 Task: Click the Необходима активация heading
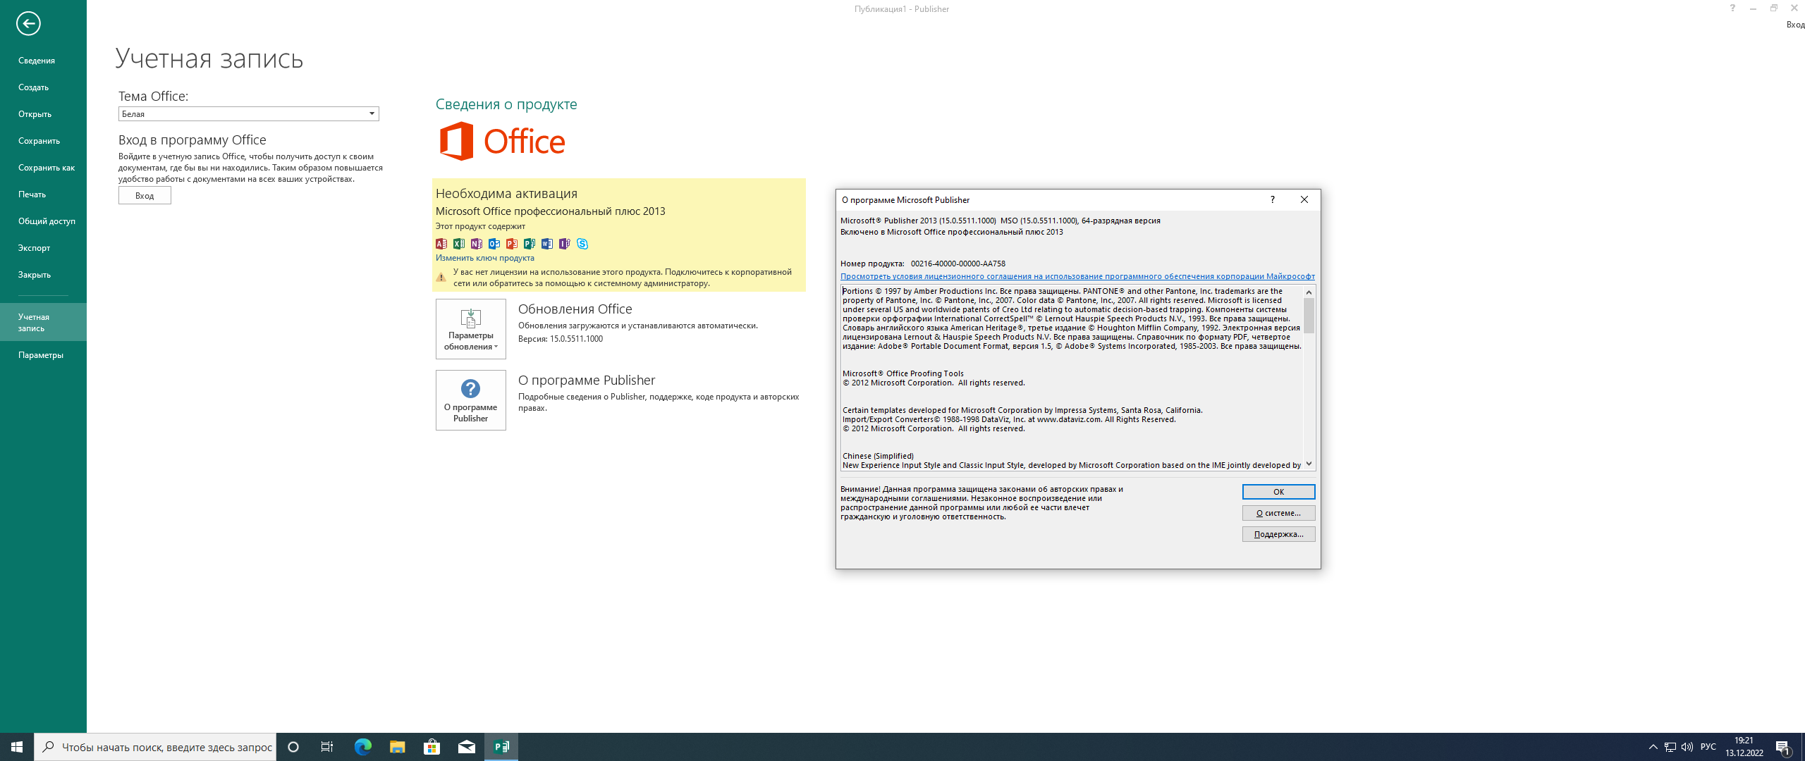[506, 194]
